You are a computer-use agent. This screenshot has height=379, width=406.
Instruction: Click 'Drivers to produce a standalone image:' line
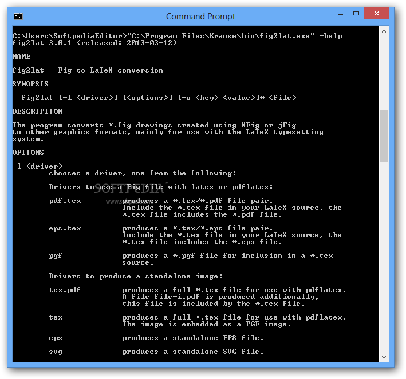coord(136,276)
